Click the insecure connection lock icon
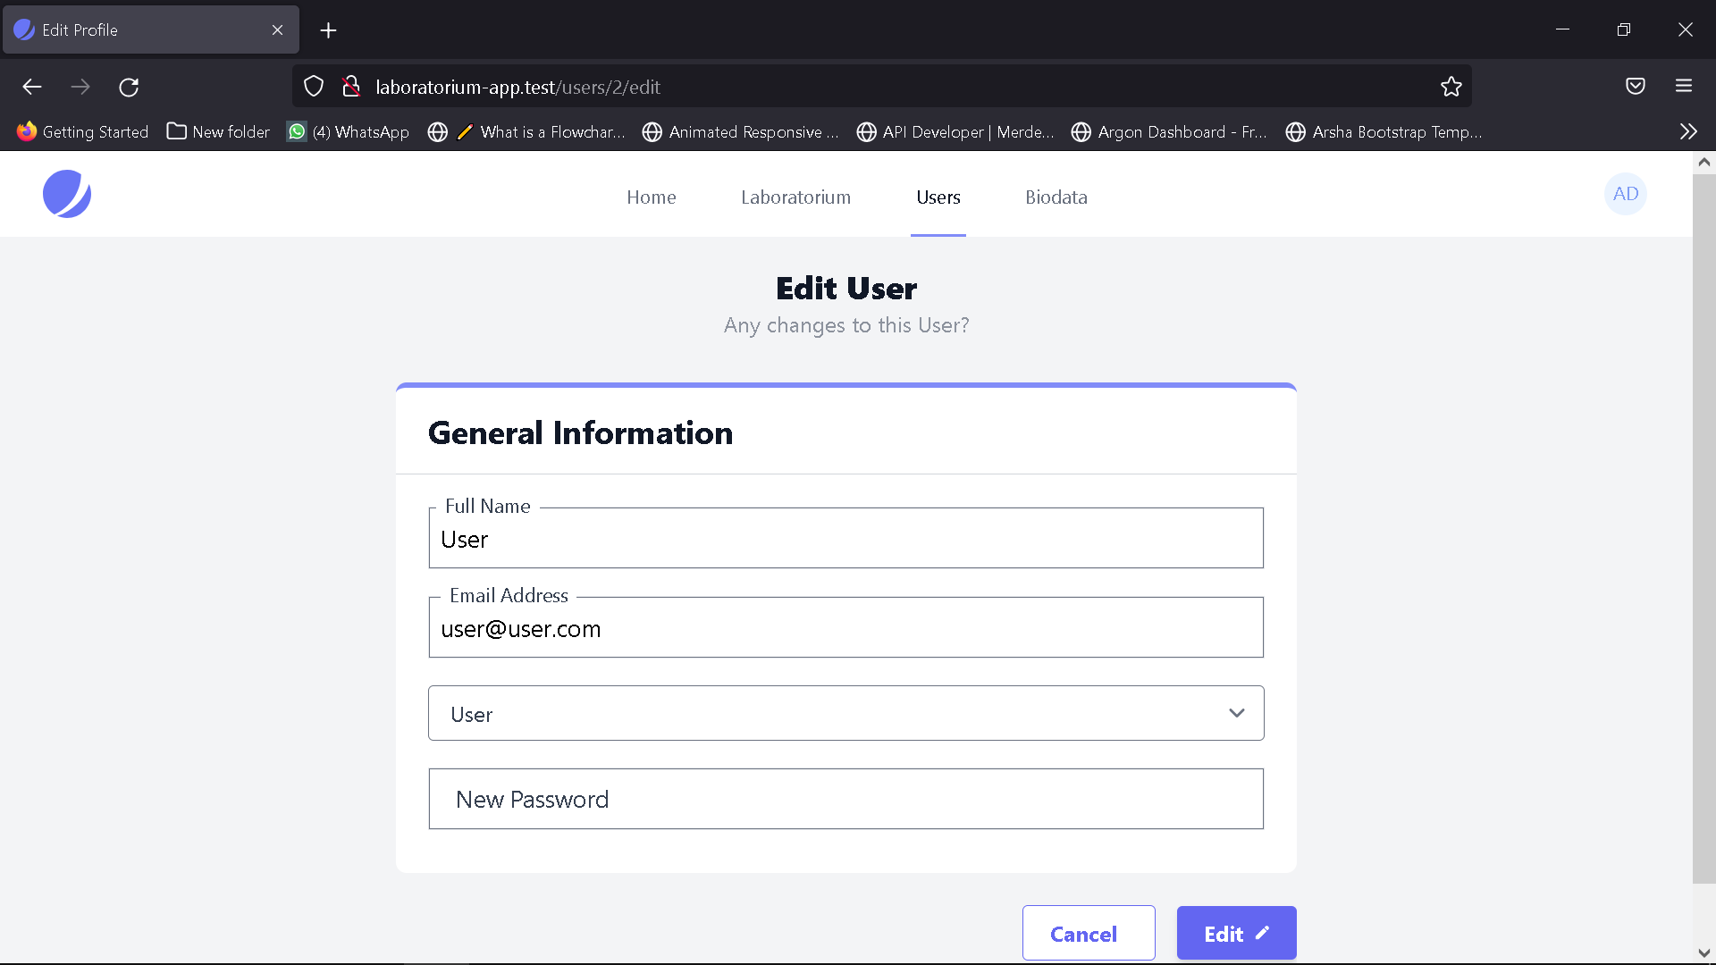Viewport: 1716px width, 965px height. (350, 86)
